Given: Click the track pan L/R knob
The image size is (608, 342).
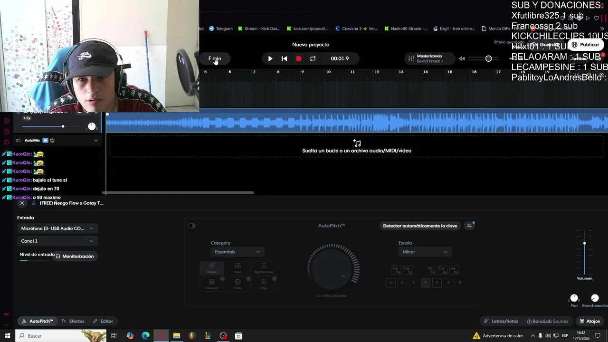Looking at the screenshot, I should pos(92,126).
